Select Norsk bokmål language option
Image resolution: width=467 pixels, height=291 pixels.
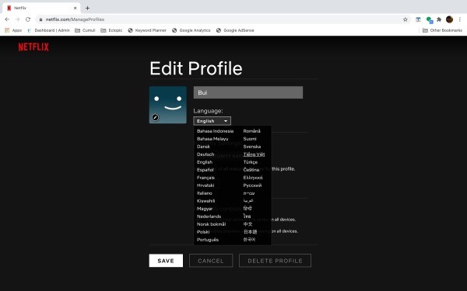pyautogui.click(x=211, y=224)
